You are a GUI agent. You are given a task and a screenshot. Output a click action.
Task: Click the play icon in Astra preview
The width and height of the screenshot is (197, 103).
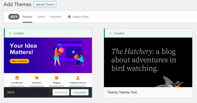tap(73, 52)
